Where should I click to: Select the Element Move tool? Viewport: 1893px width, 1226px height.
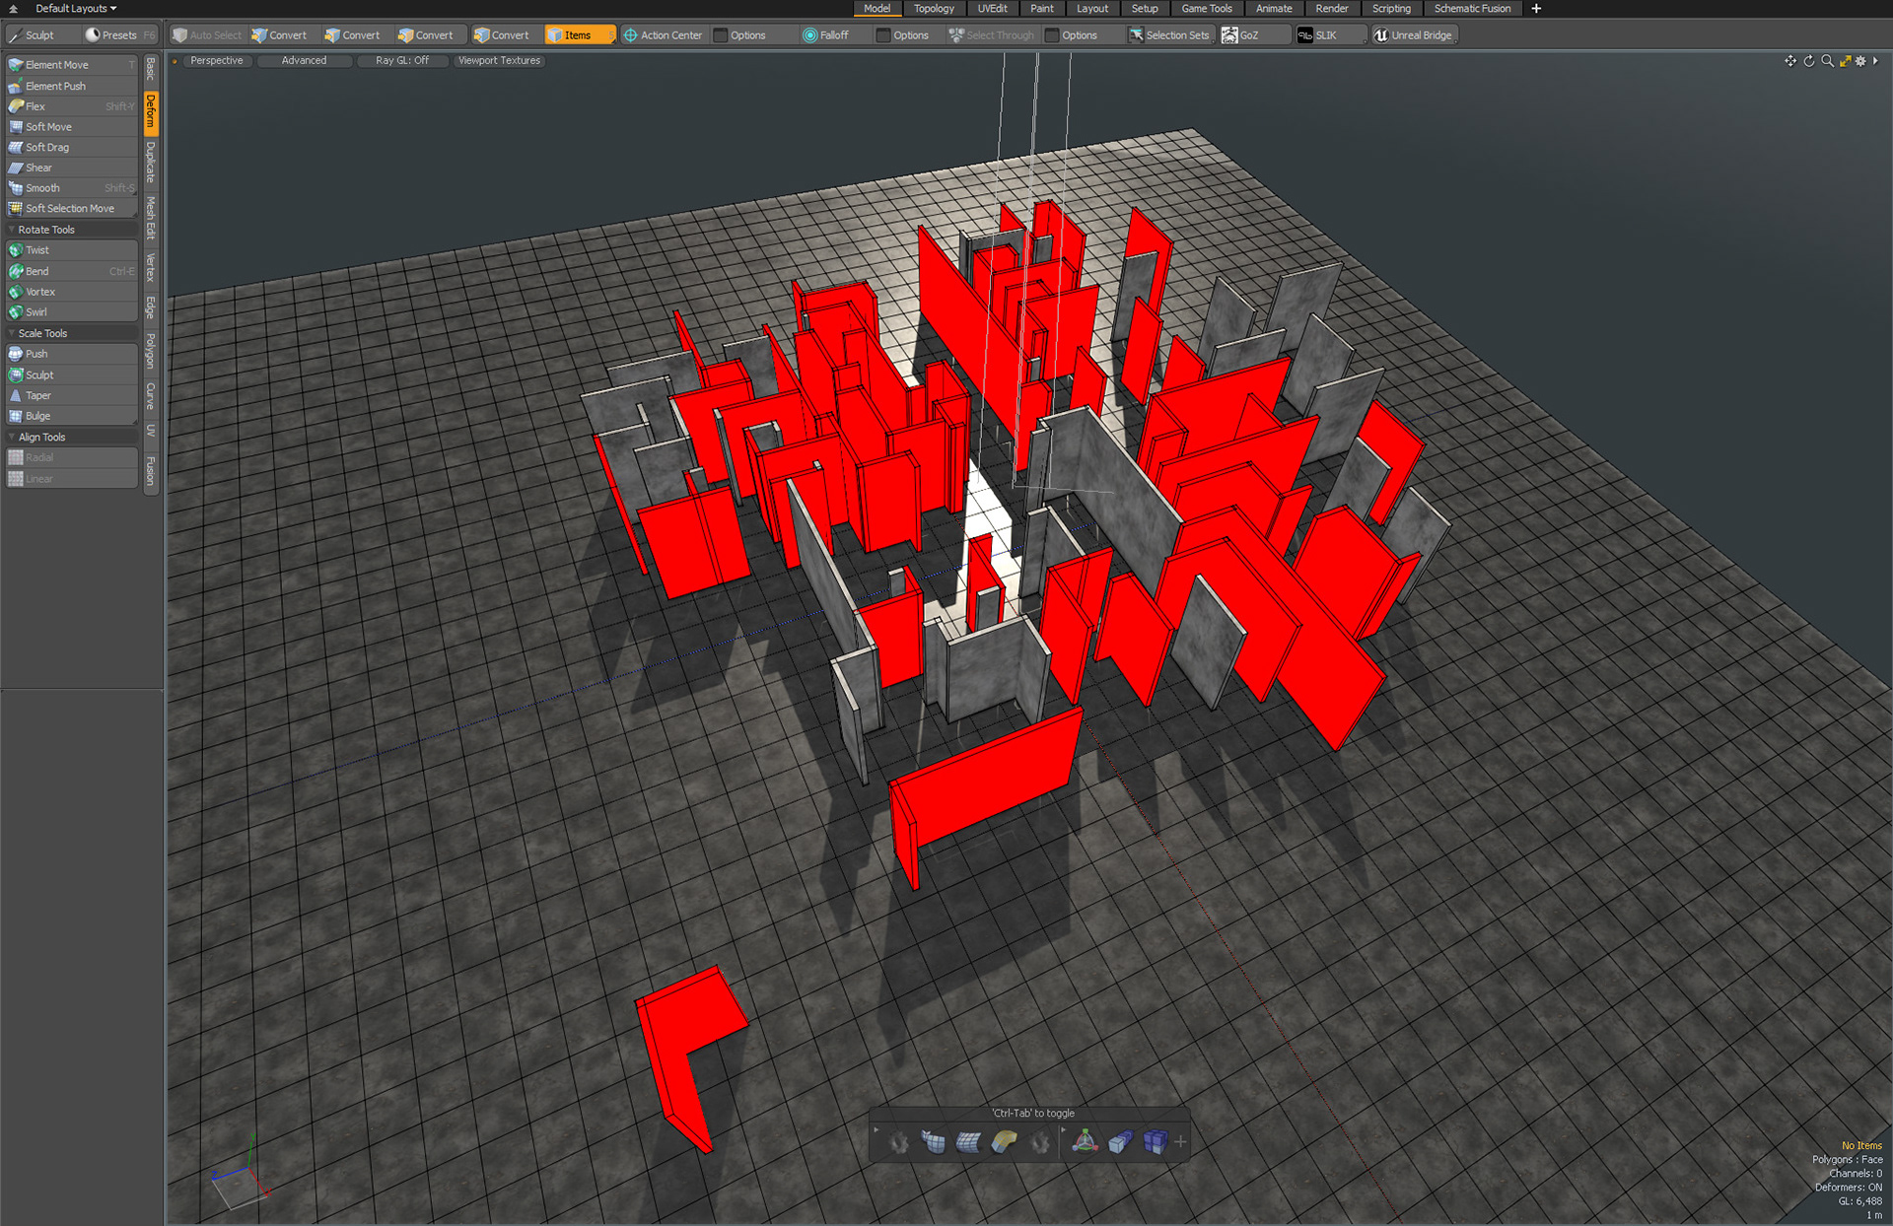coord(71,65)
